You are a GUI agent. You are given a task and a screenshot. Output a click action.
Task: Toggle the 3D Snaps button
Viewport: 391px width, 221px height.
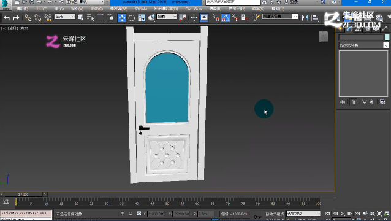[x=216, y=18]
